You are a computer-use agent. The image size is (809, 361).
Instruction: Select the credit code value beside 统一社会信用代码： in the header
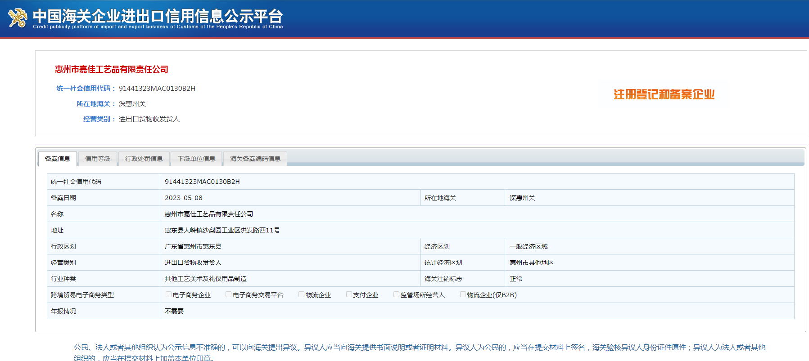pyautogui.click(x=157, y=89)
